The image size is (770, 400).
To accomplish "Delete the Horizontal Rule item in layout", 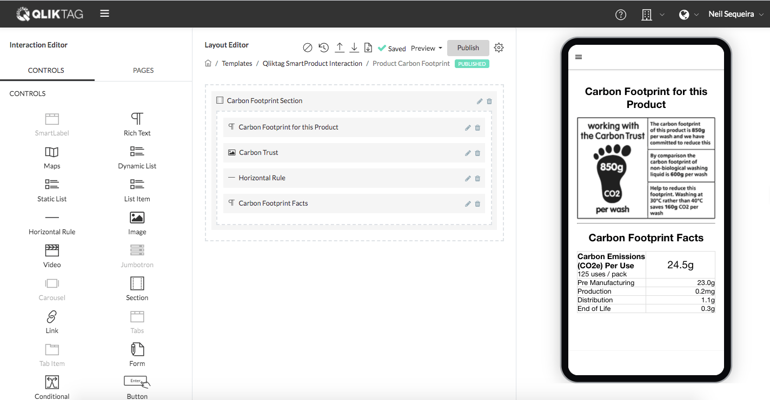I will [477, 178].
